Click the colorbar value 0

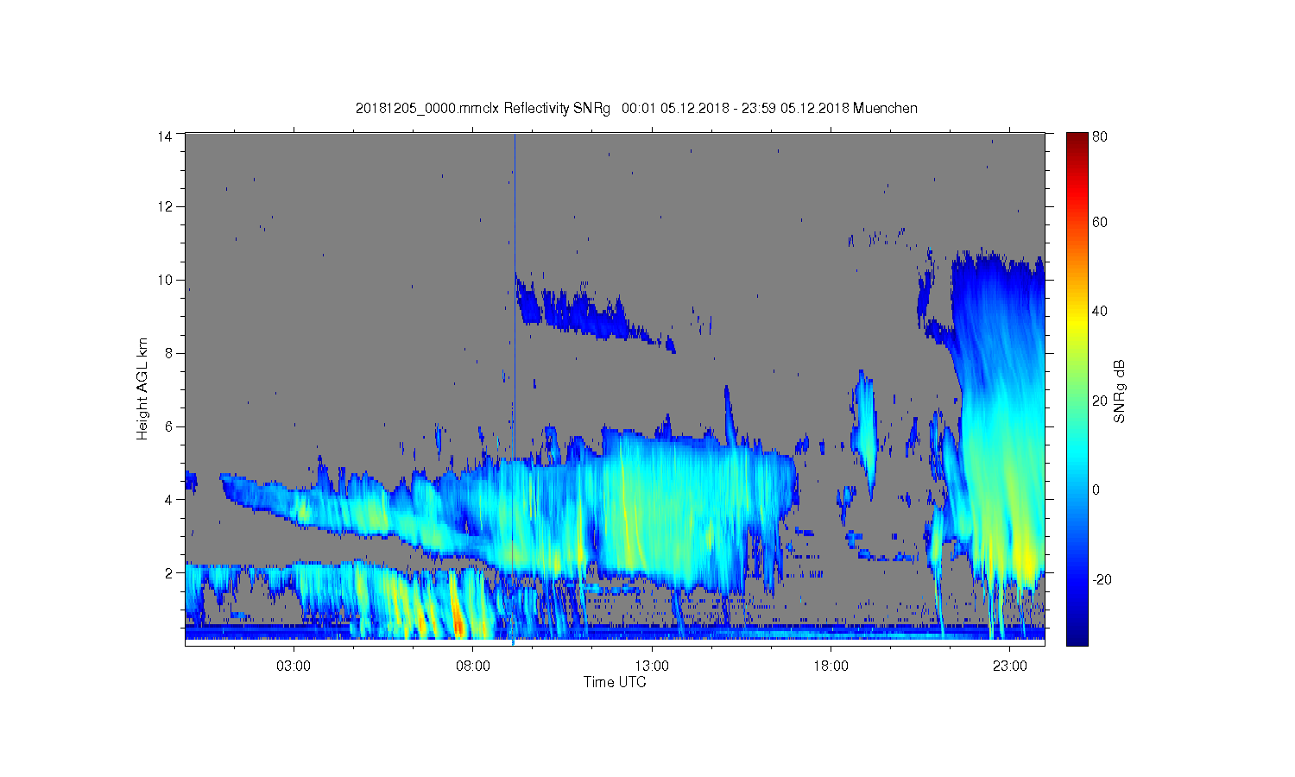point(1096,490)
